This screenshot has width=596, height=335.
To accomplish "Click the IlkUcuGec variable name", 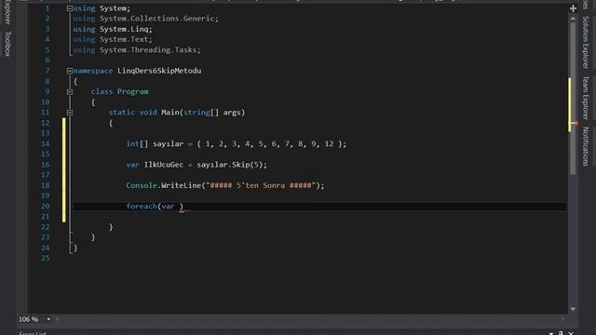I will (164, 165).
